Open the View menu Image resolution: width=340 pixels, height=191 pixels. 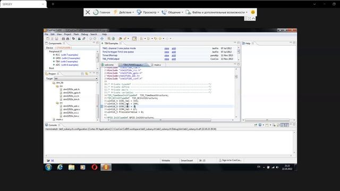tap(59, 34)
